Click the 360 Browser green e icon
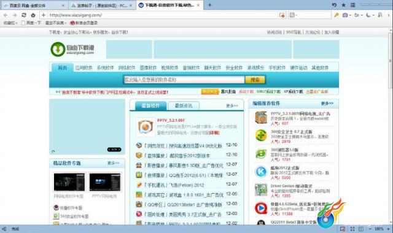Screen dimensions: 393x233 pos(261,154)
